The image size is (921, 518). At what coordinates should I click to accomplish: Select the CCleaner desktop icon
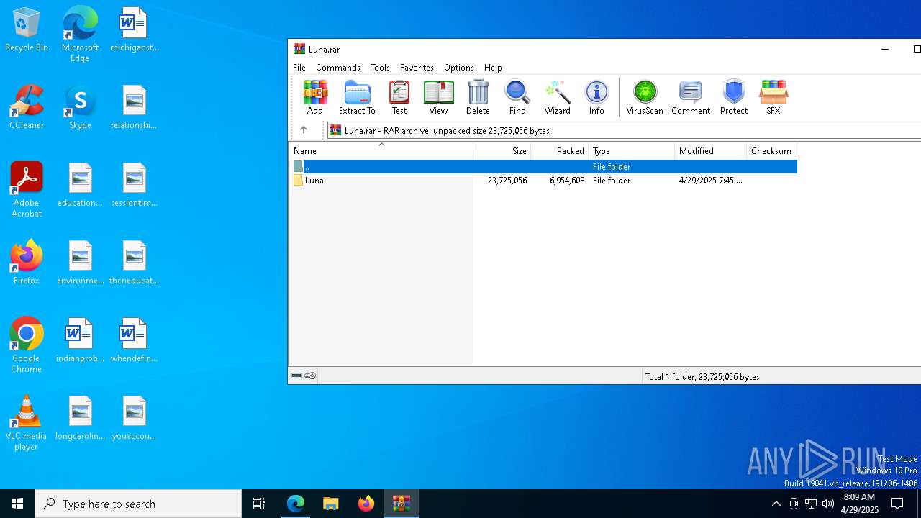(27, 107)
